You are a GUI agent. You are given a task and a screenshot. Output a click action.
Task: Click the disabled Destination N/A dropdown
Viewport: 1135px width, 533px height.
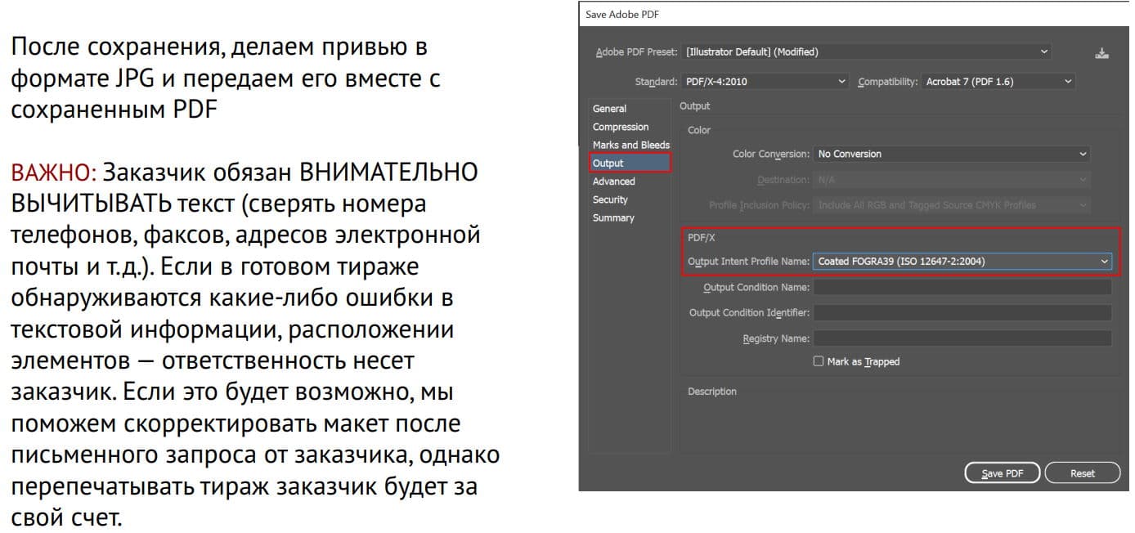click(x=952, y=179)
